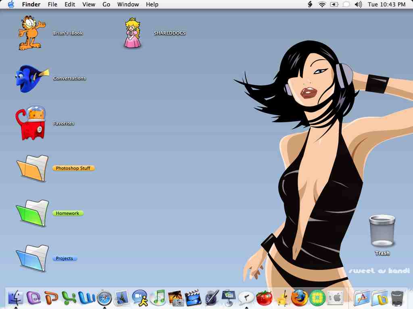Open the green LimeWire icon in Dock
The height and width of the screenshot is (309, 413).
[317, 298]
